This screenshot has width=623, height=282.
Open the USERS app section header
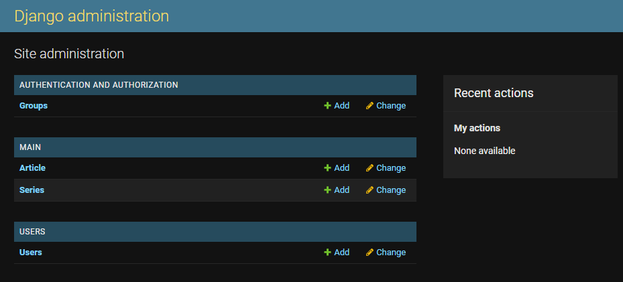coord(32,232)
